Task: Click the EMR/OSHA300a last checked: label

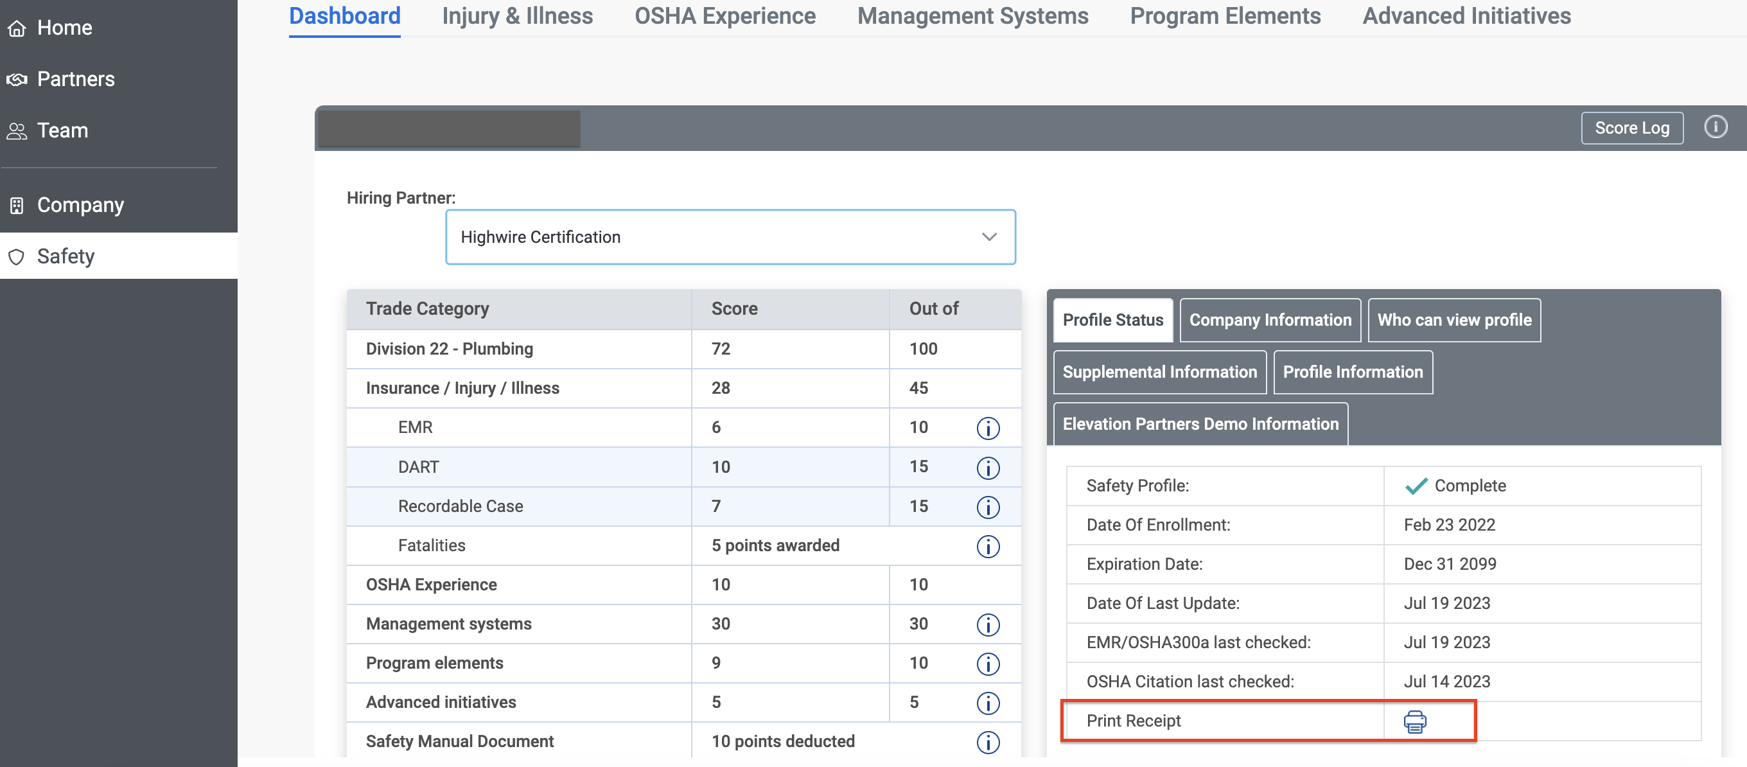Action: pos(1198,643)
